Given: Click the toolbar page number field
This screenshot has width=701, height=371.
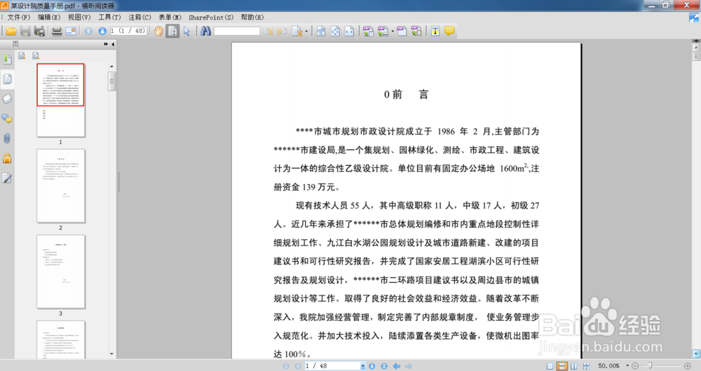Looking at the screenshot, I should (128, 31).
